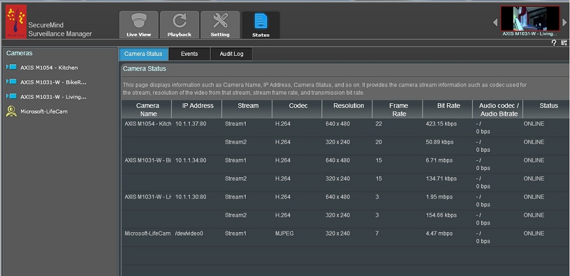Click camera icon next to AXIS M1054 - Kitchen
This screenshot has width=570, height=276.
(x=11, y=67)
